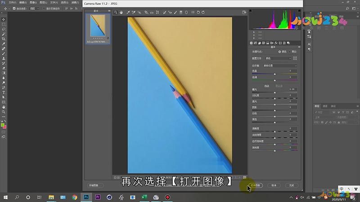Toggle the 自动选择 checkbox in options bar
Image resolution: width=360 pixels, height=202 pixels.
[14, 9]
